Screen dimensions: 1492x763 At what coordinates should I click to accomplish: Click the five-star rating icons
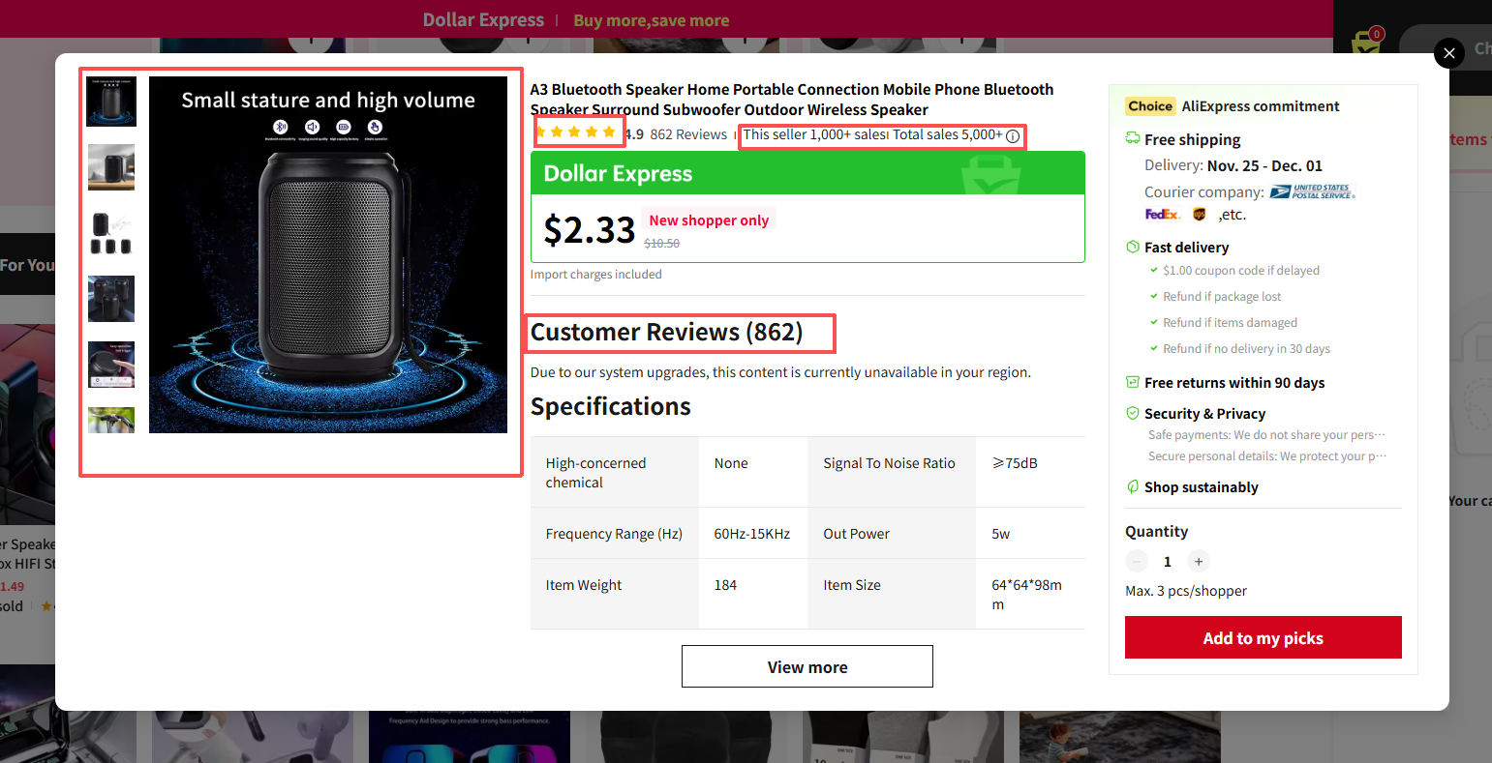point(576,132)
